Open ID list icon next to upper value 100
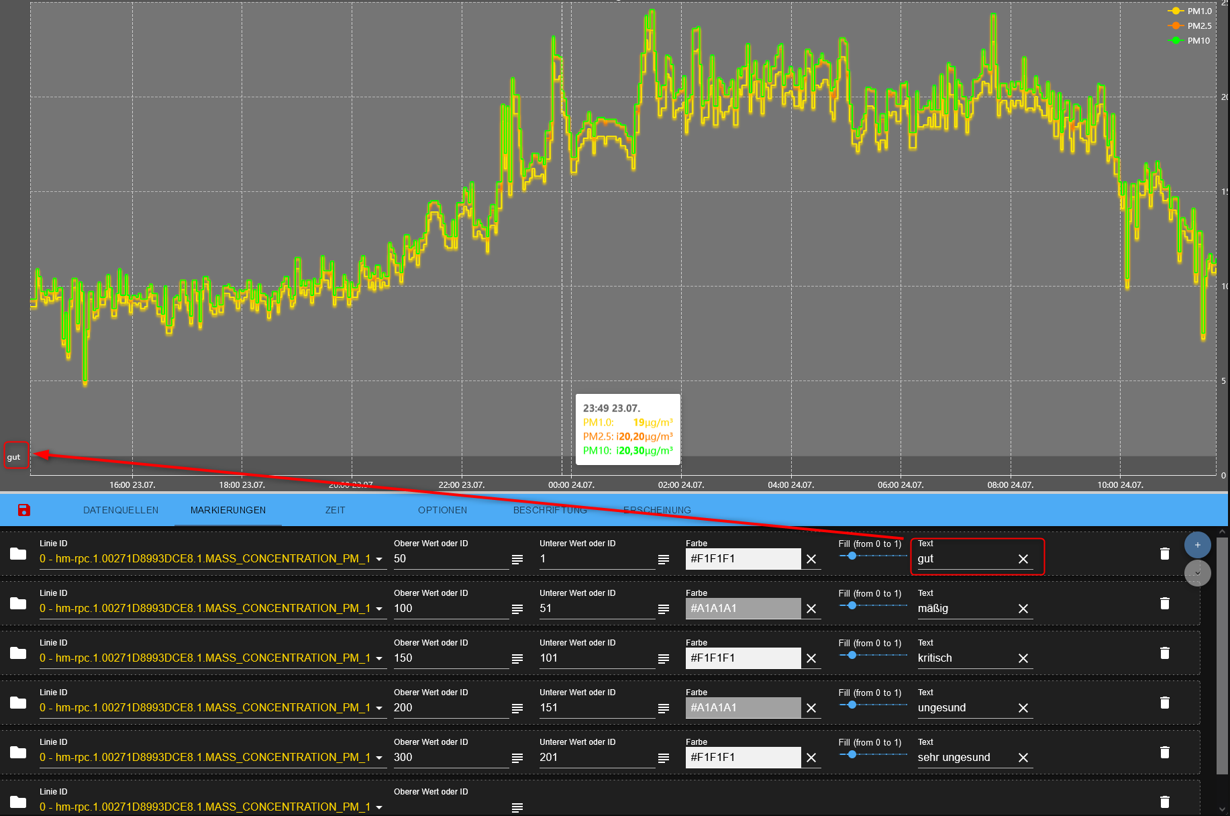Image resolution: width=1230 pixels, height=816 pixels. 517,609
